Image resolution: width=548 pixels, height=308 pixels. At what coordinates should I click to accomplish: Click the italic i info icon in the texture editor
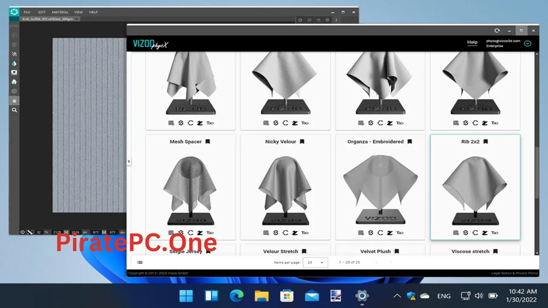point(336,20)
